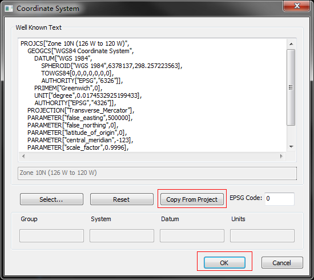Click the false_northing parameter line
Viewport: 314px width, 280px height.
[73, 125]
